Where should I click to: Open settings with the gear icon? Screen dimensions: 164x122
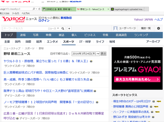pyautogui.click(x=158, y=28)
